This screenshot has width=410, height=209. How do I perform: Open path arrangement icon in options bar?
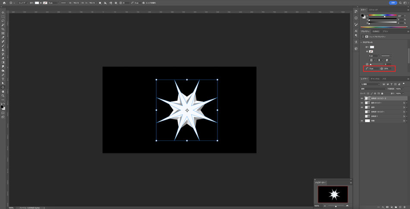(110, 3)
